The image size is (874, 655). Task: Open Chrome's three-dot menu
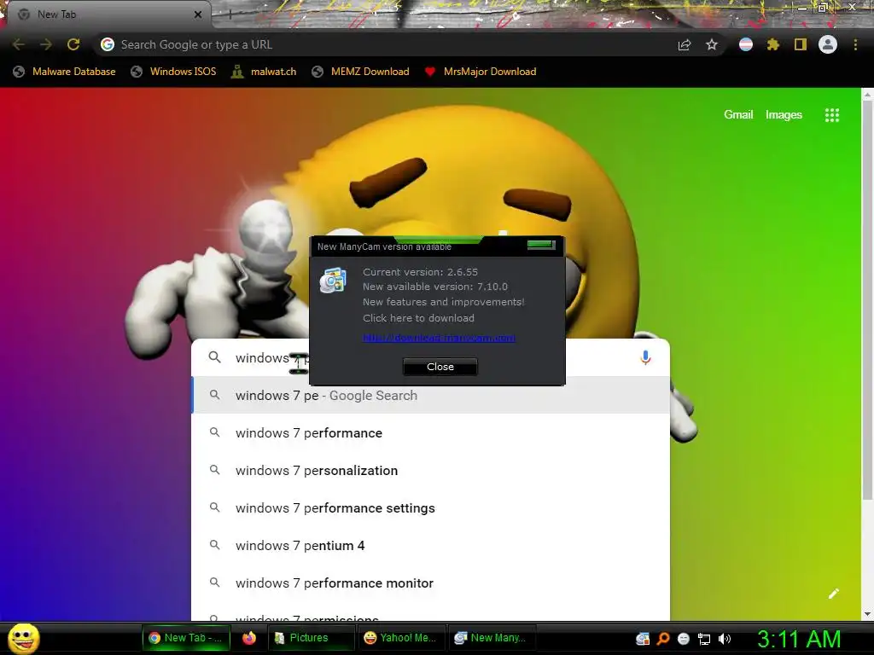pyautogui.click(x=855, y=44)
